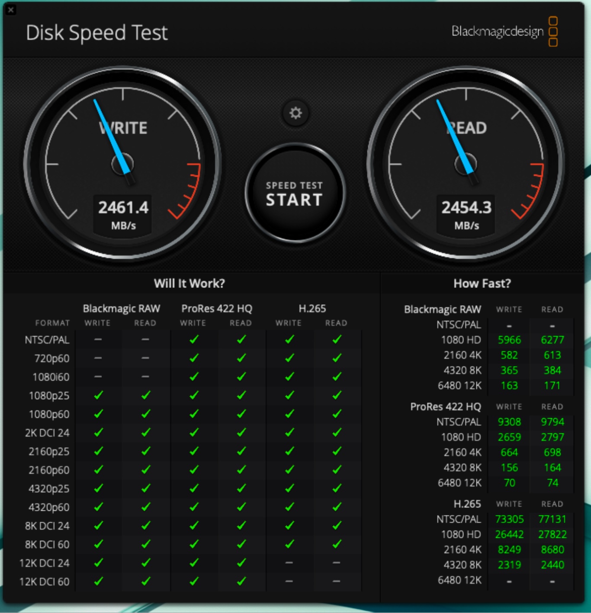Viewport: 591px width, 613px height.
Task: Select the Will It Work? heading
Action: tap(190, 284)
